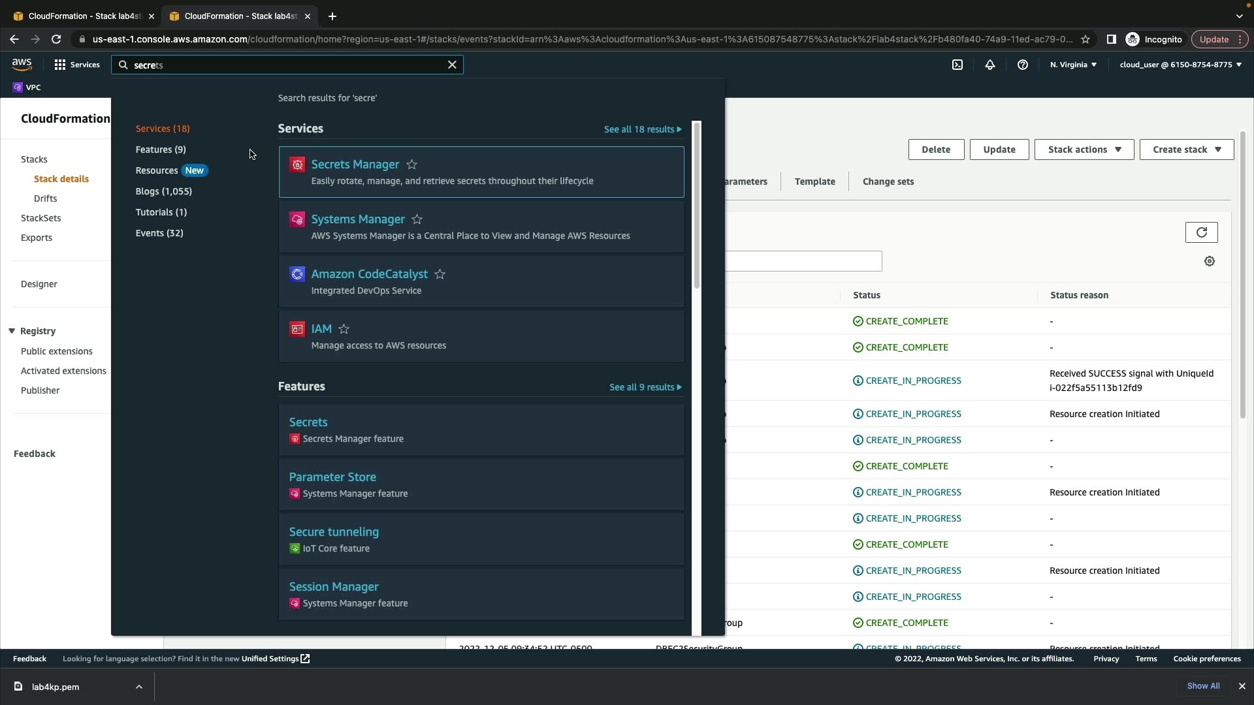1254x705 pixels.
Task: Toggle favorite star for IAM
Action: 344,329
